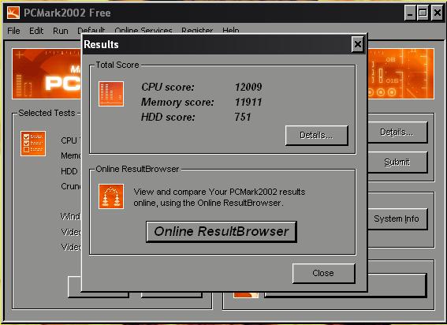Dismiss Results dialog via X button

357,44
